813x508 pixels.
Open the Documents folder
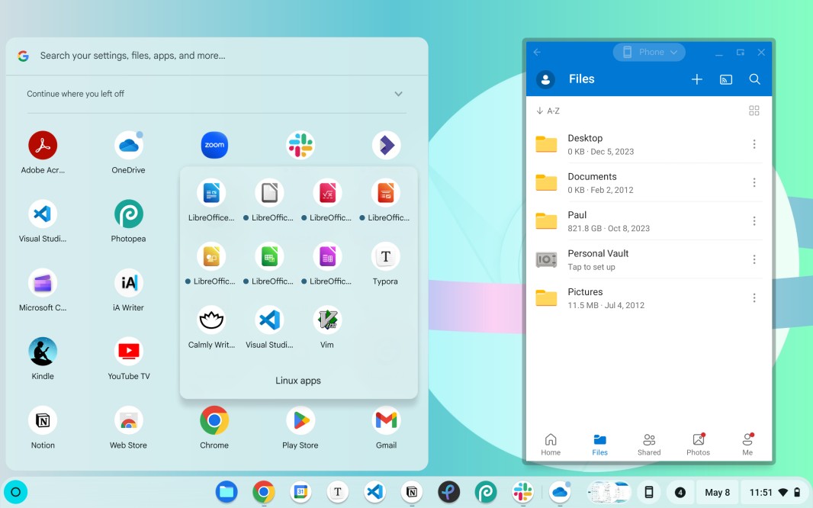(x=592, y=182)
